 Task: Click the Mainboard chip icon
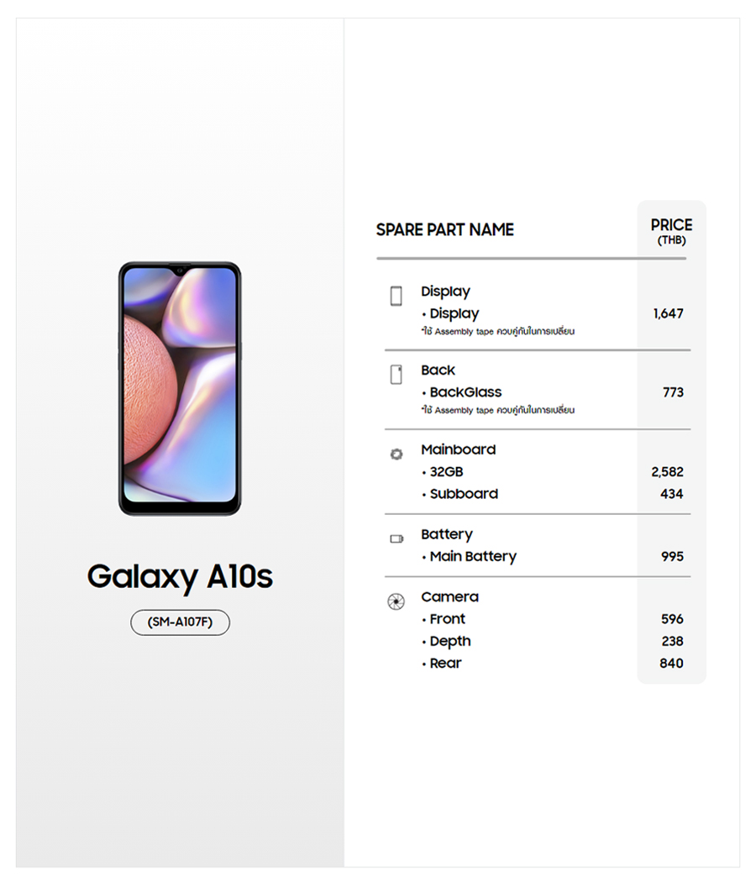pyautogui.click(x=396, y=454)
